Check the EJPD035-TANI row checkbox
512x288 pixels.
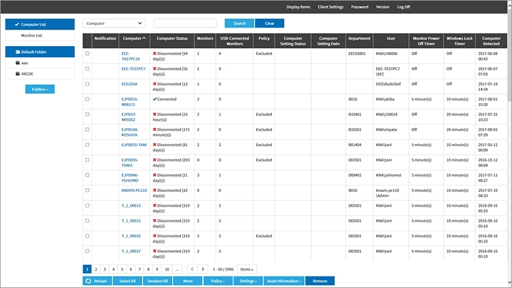(x=87, y=145)
